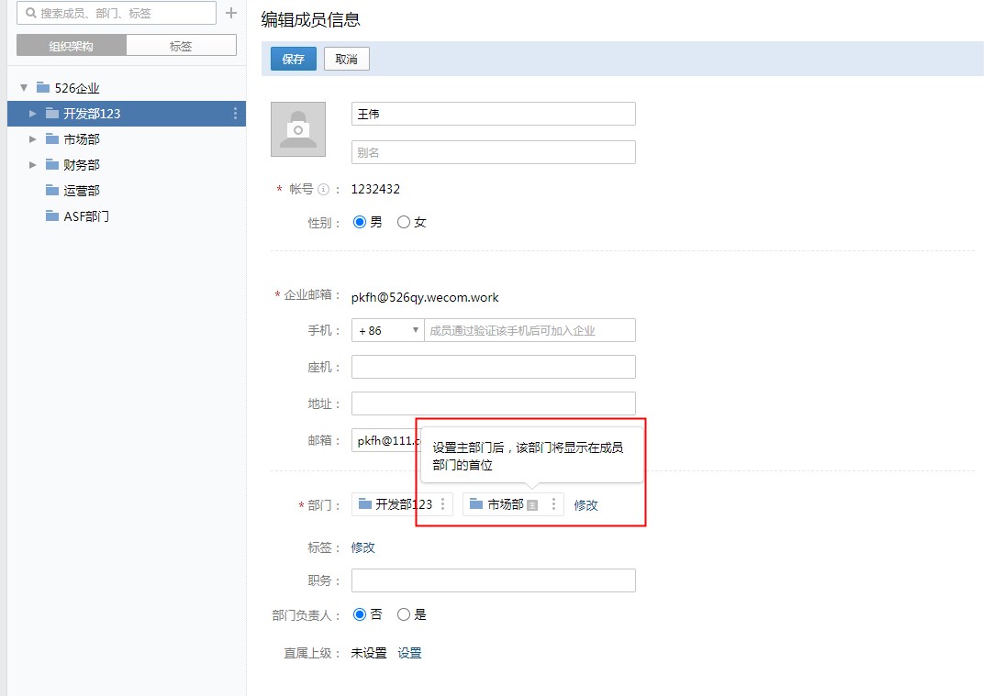Collapse the 526企业 root tree node
Image resolution: width=992 pixels, height=696 pixels.
point(24,88)
